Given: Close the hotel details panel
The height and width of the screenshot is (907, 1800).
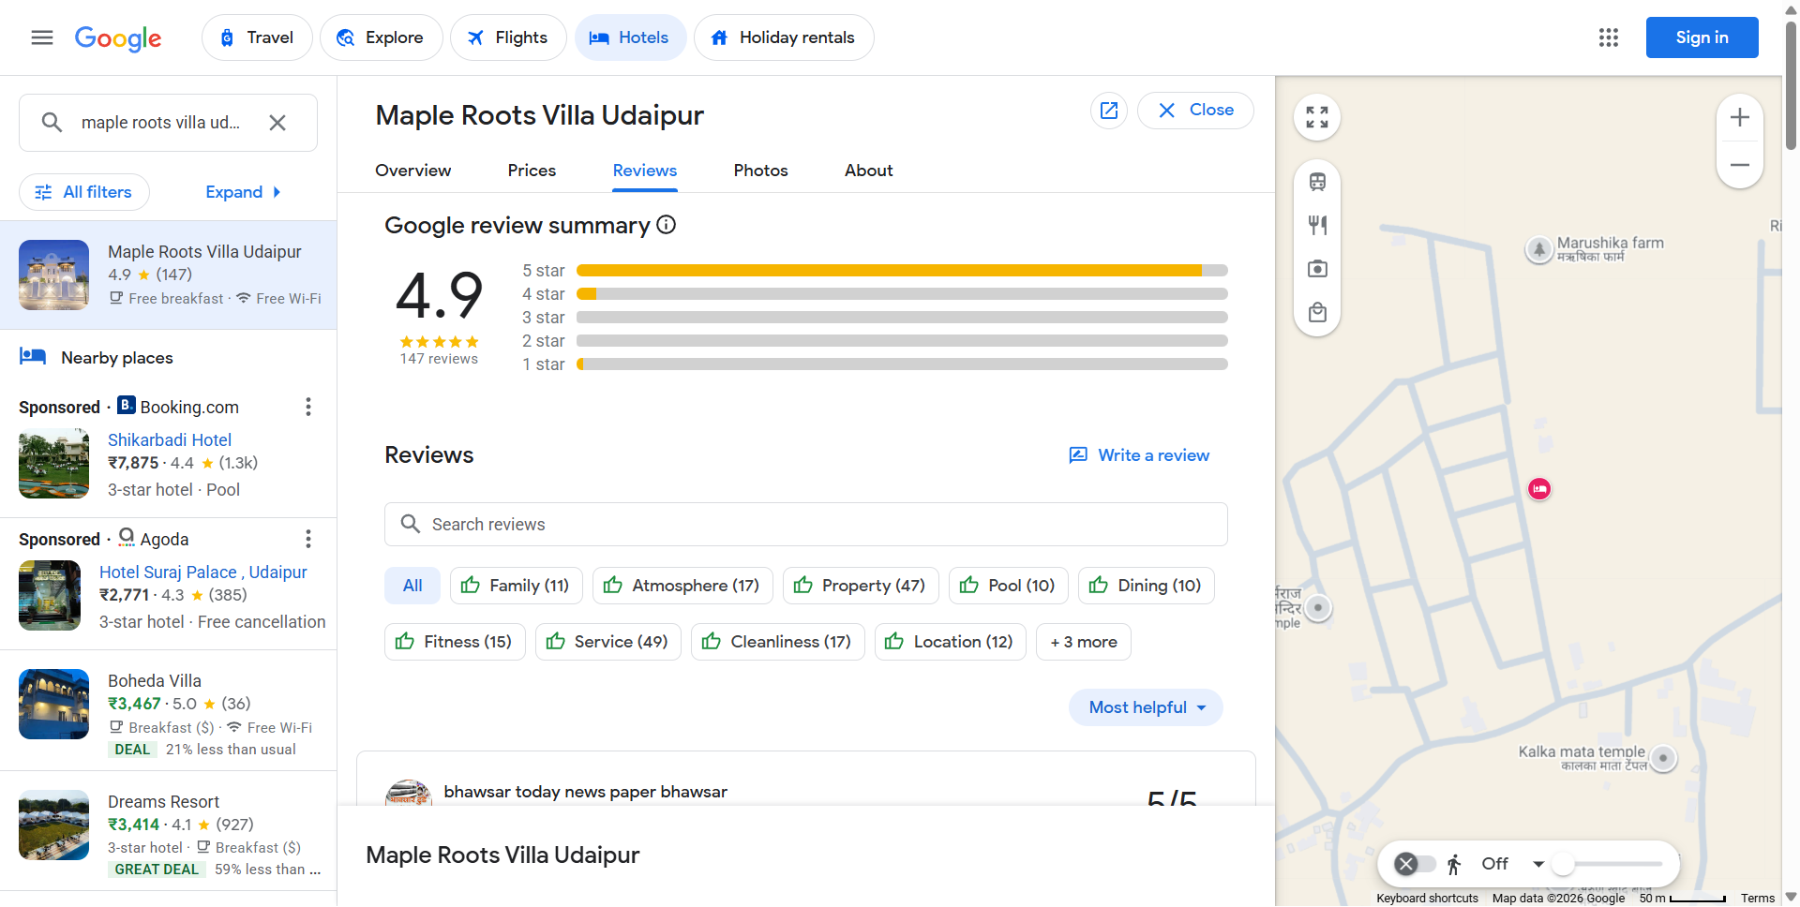Looking at the screenshot, I should [1195, 111].
